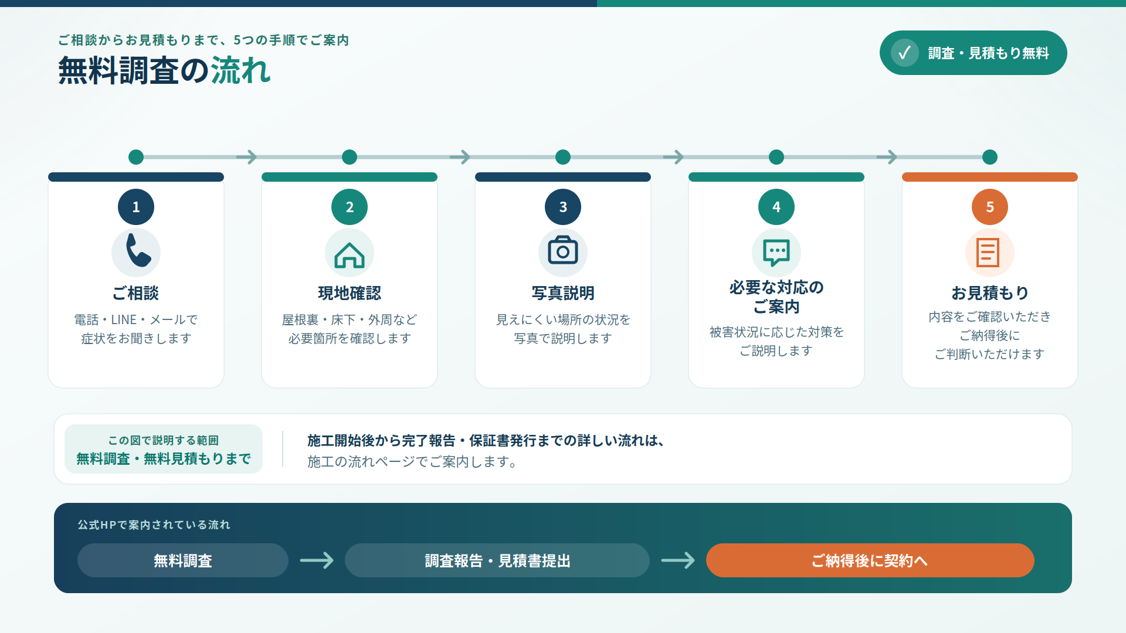The height and width of the screenshot is (633, 1126).
Task: Click the 写真説明 card heading
Action: tap(563, 293)
